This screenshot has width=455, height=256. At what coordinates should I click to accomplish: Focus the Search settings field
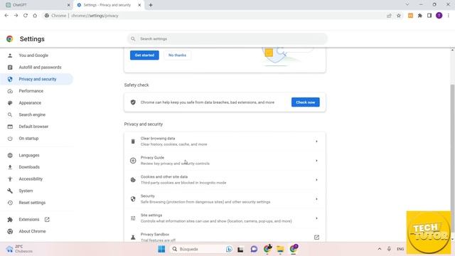pyautogui.click(x=227, y=38)
